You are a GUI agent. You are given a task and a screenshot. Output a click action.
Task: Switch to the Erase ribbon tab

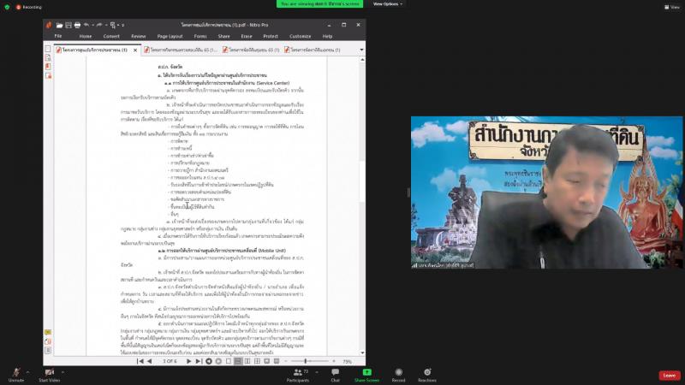[x=247, y=36]
